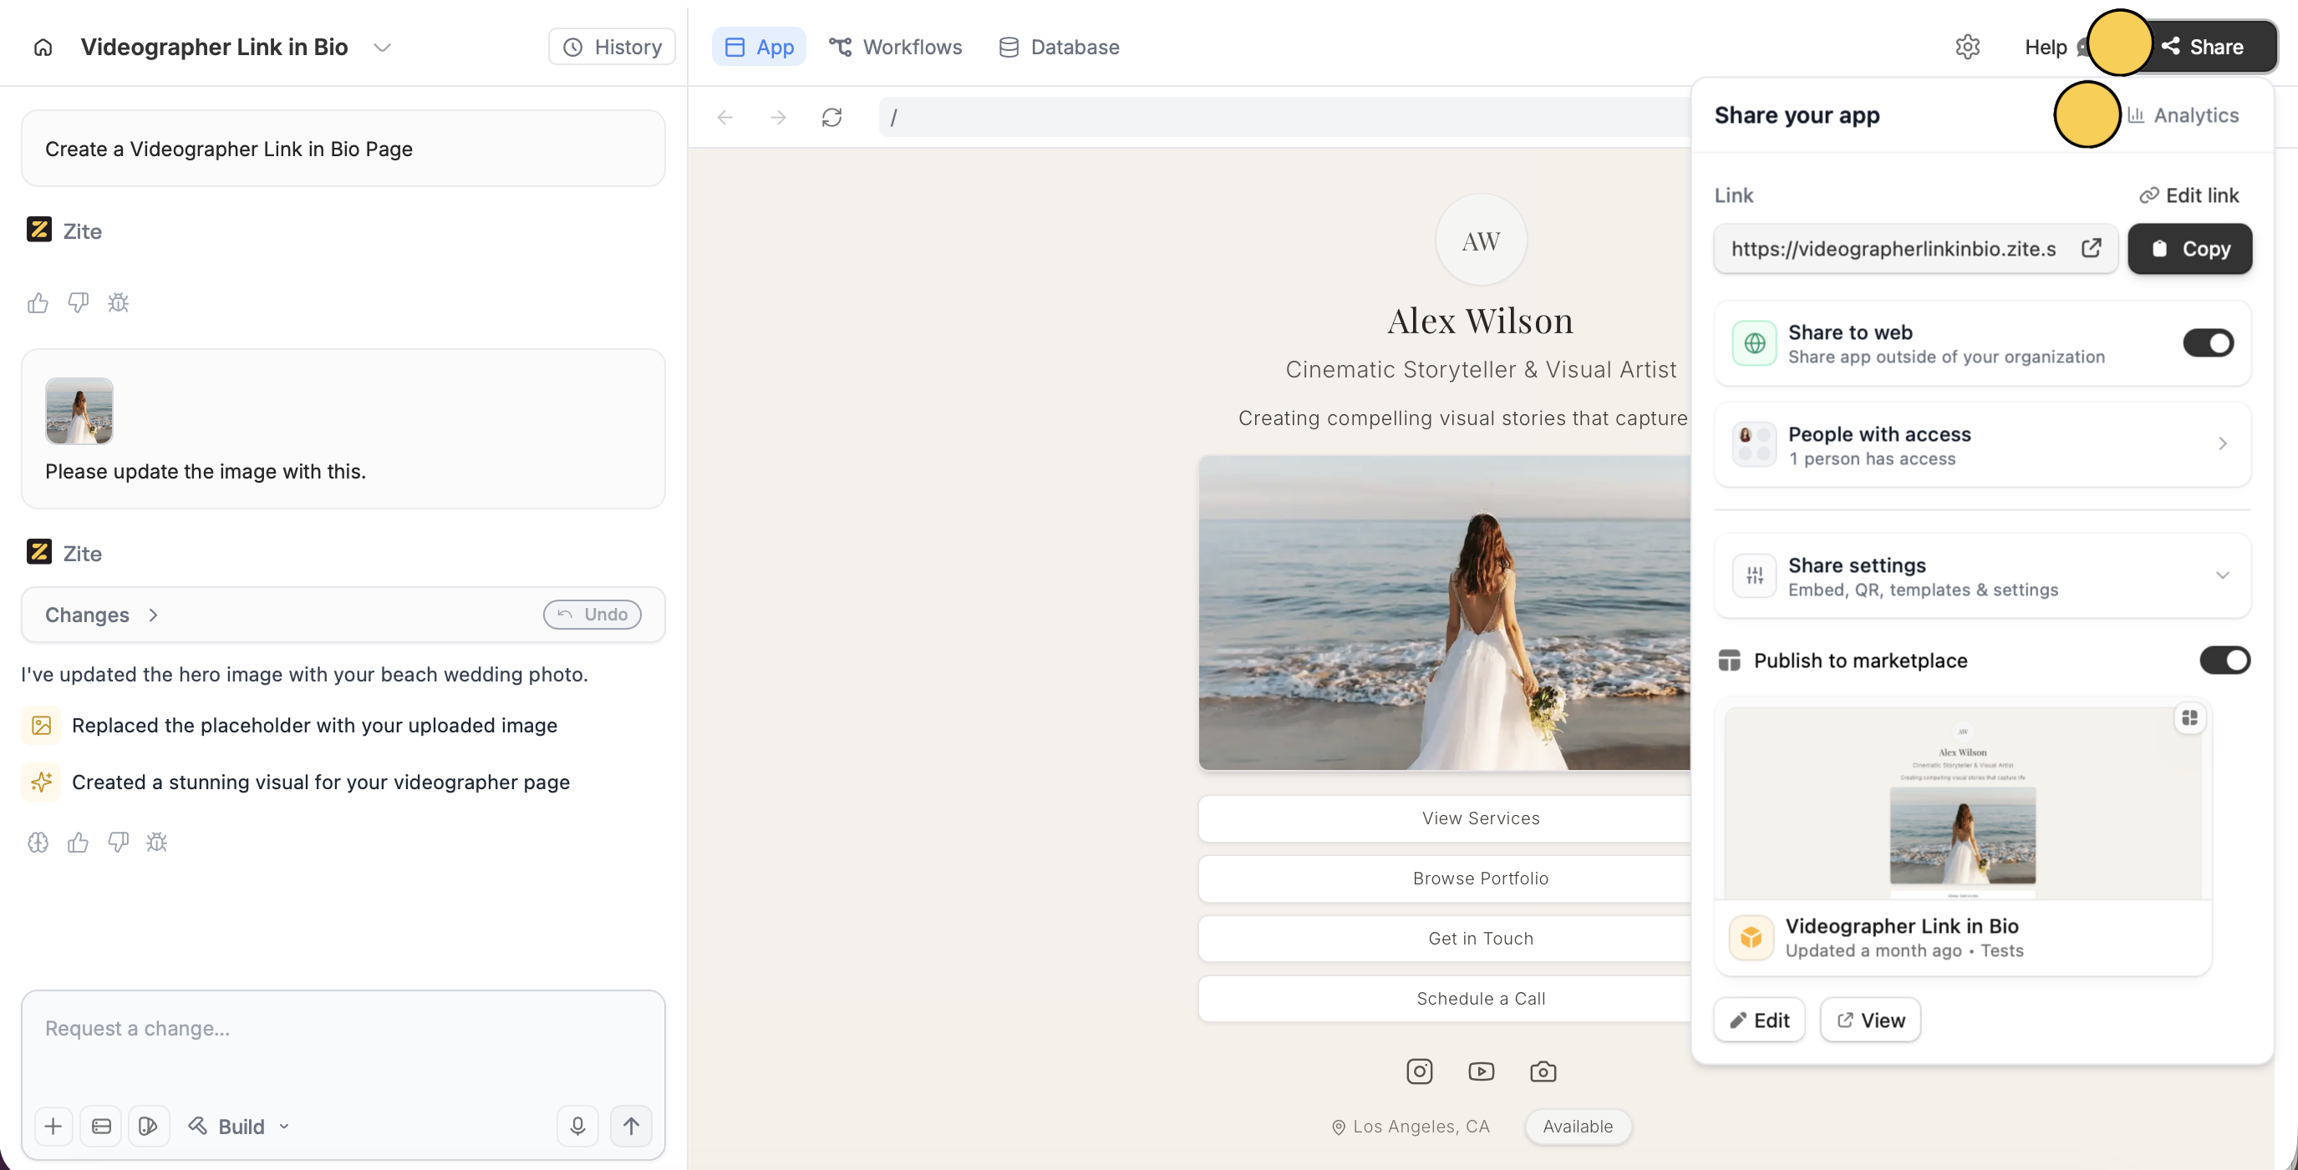Open the Build mode dropdown

tap(240, 1126)
